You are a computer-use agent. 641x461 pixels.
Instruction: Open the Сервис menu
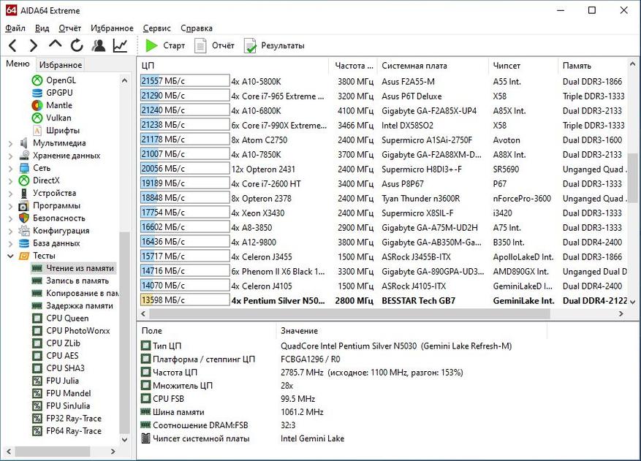click(x=156, y=28)
